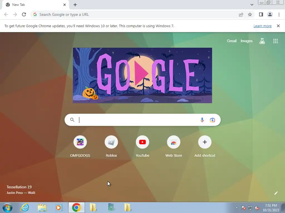Click the magnifier icon in search box
Screen dimensions: 285x213
(72, 120)
